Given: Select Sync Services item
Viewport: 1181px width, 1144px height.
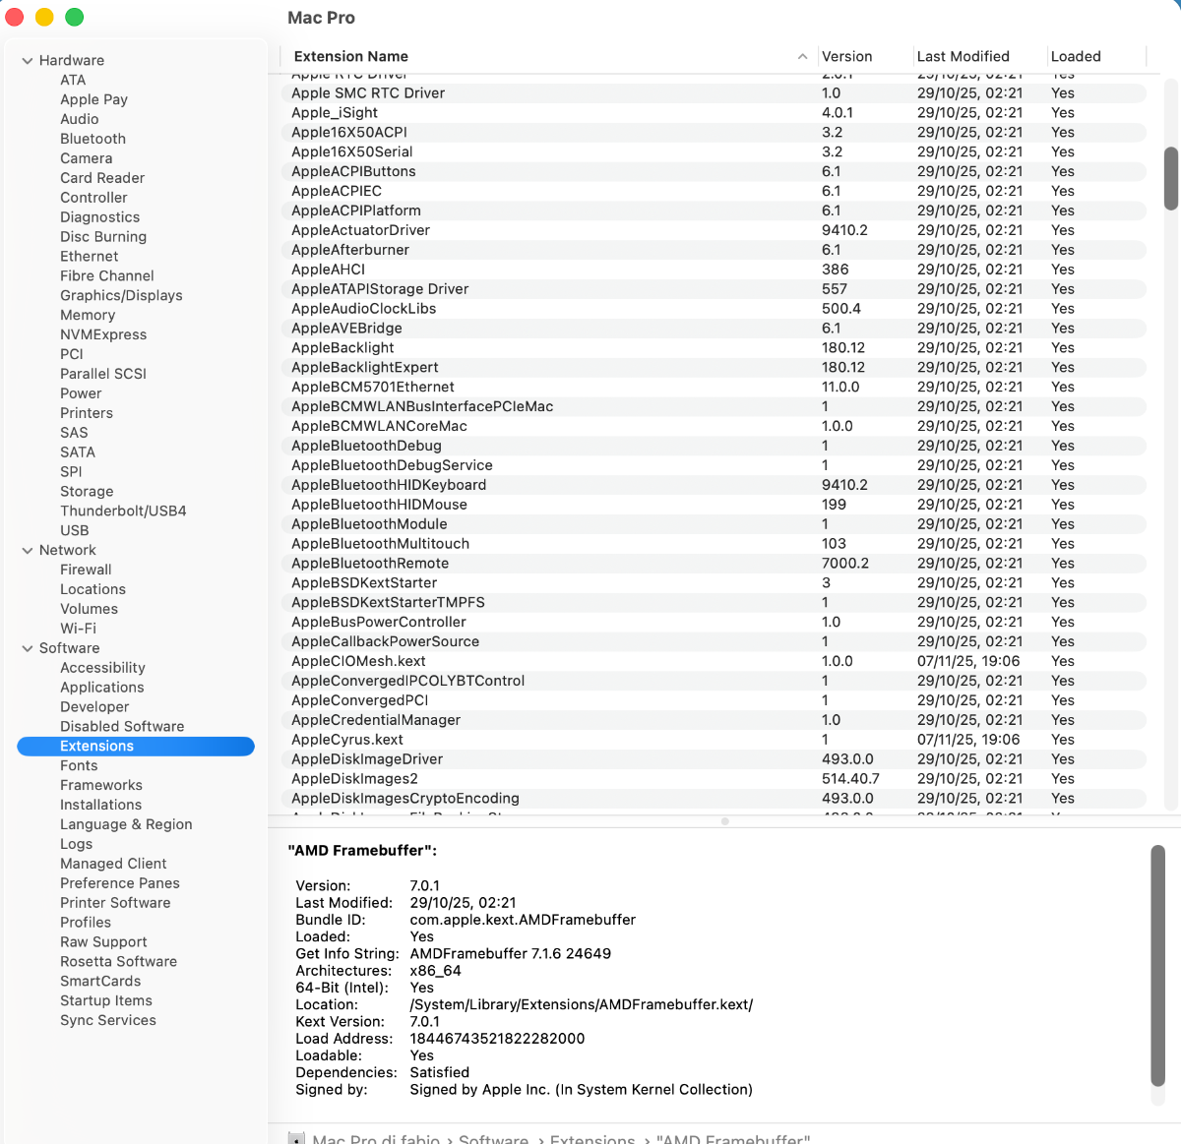Looking at the screenshot, I should coord(107,1020).
